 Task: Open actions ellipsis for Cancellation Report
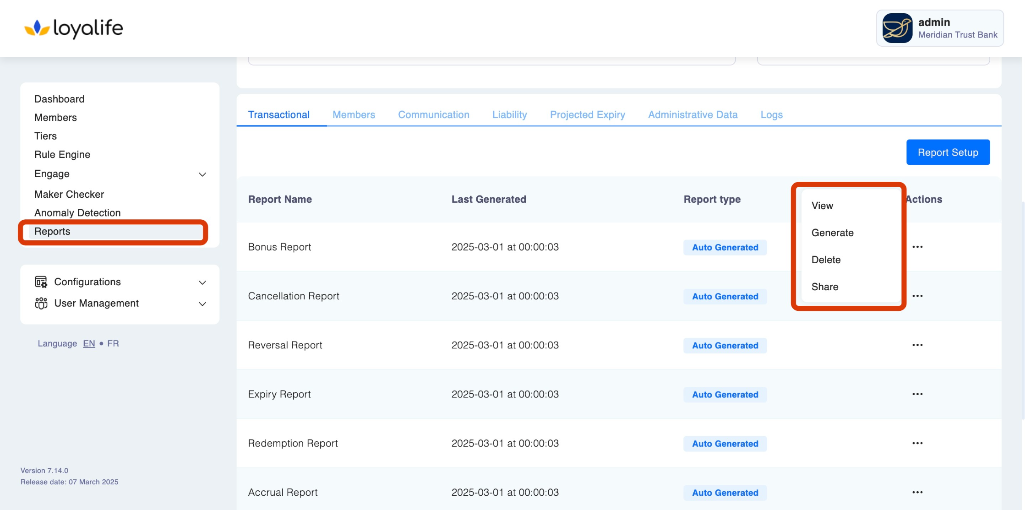pyautogui.click(x=917, y=296)
